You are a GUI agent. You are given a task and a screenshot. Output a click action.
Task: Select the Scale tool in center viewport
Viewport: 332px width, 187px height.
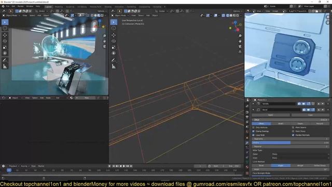coord(114,47)
